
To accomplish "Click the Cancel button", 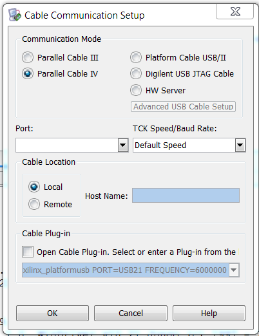I will pyautogui.click(x=131, y=313).
